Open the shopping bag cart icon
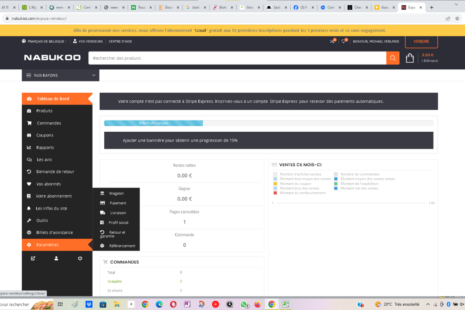This screenshot has width=465, height=310. coord(410,58)
